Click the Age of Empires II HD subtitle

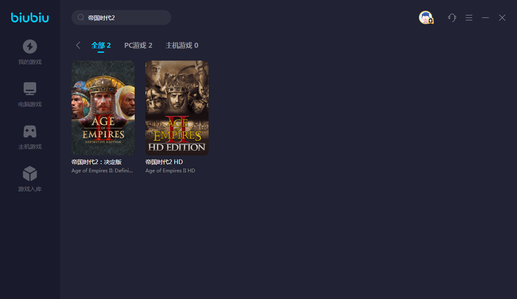(x=170, y=171)
